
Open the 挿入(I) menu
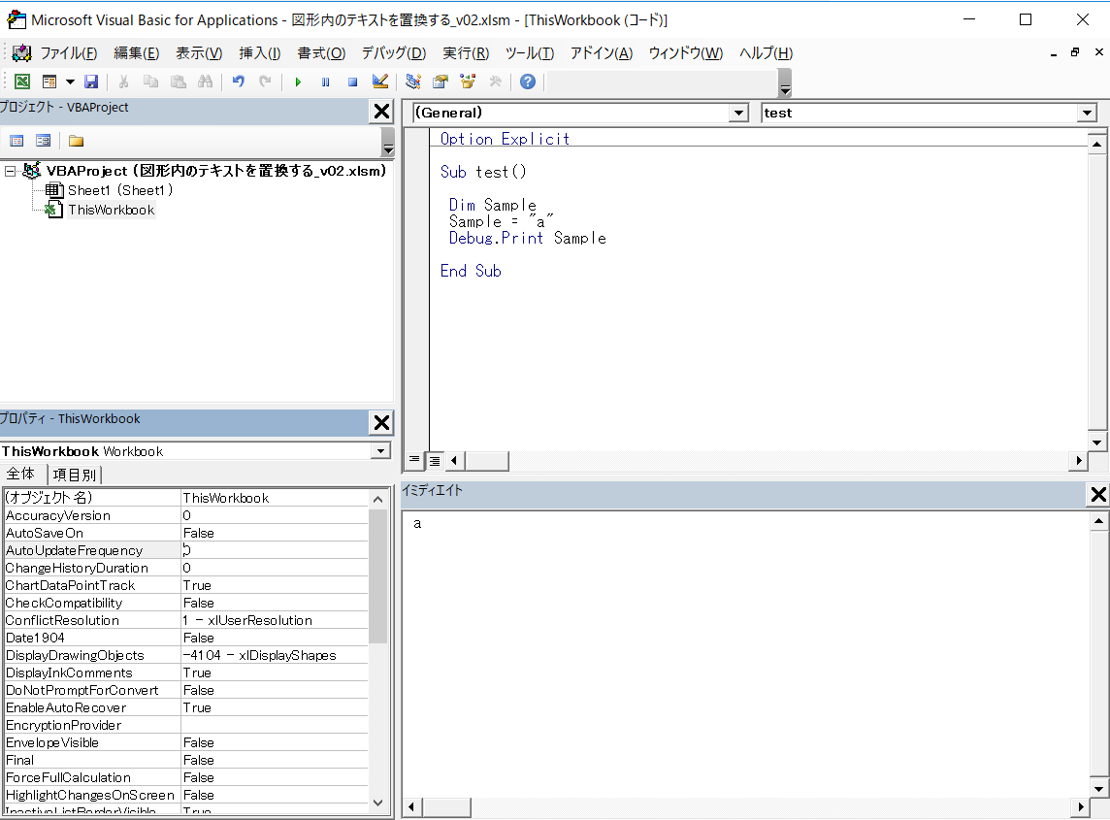click(x=260, y=53)
